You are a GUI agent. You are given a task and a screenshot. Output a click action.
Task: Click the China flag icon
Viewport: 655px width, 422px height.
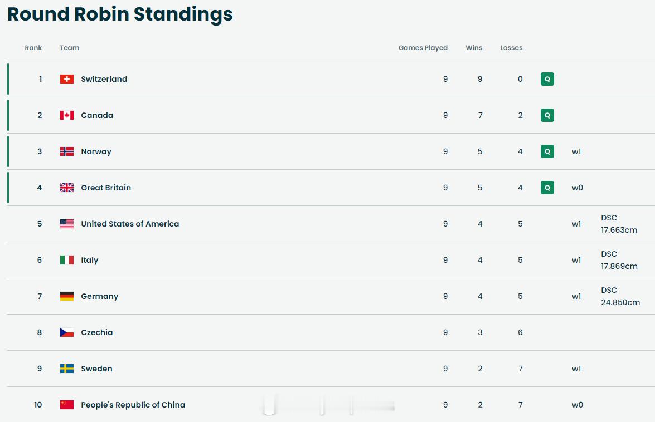67,405
